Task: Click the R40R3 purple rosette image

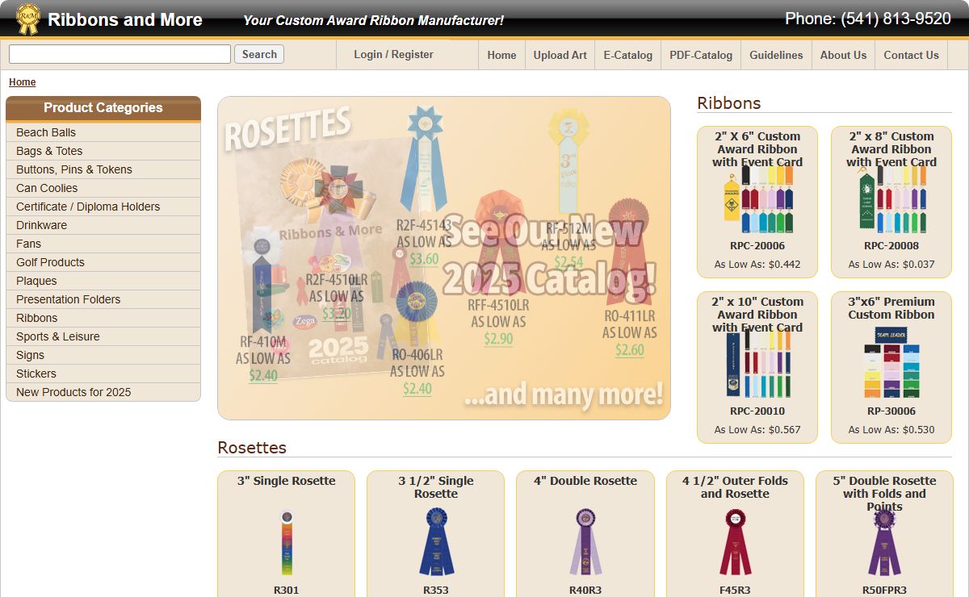Action: [x=585, y=541]
